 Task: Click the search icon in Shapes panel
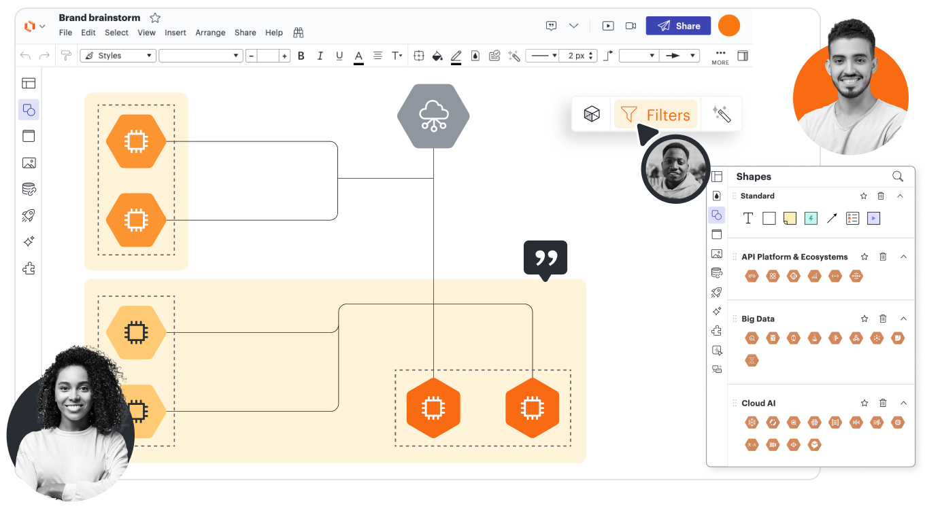(898, 177)
